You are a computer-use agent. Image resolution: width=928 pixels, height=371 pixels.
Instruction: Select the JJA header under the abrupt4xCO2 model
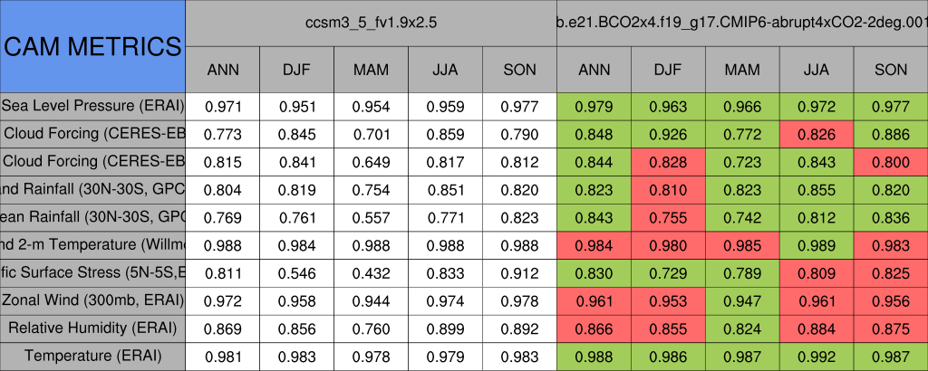pos(817,70)
